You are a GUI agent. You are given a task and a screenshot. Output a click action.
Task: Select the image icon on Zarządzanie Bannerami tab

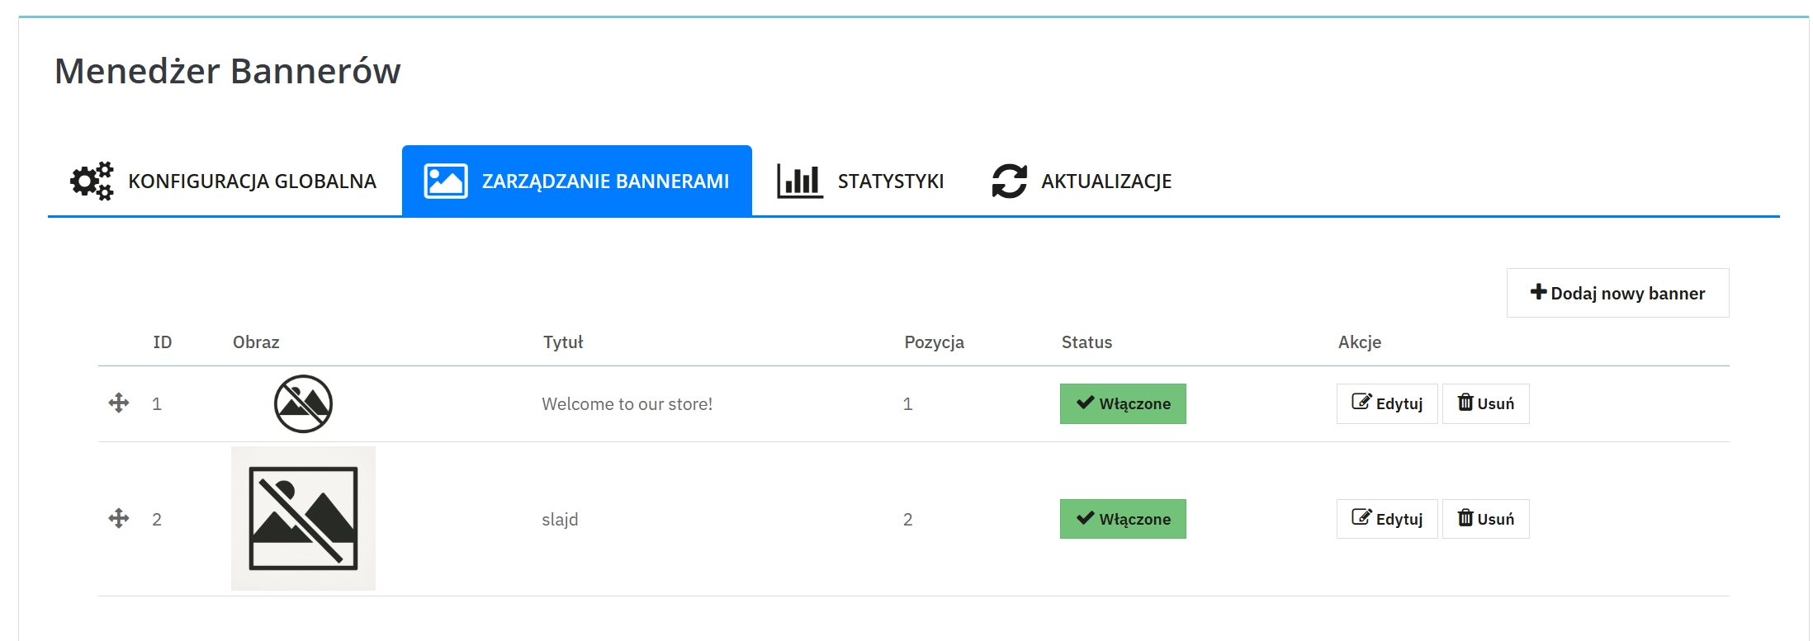pyautogui.click(x=445, y=181)
